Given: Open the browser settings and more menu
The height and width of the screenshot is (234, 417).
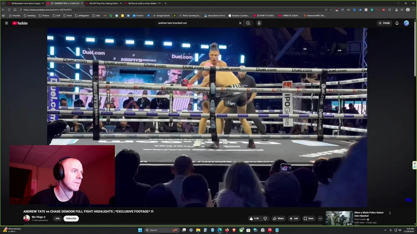Looking at the screenshot, I should pos(414,10).
